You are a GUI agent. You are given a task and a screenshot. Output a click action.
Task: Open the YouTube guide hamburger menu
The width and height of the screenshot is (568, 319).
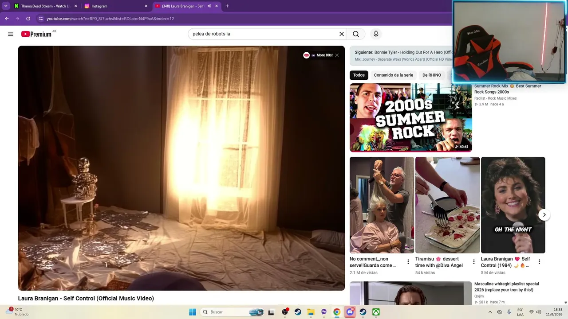click(11, 34)
